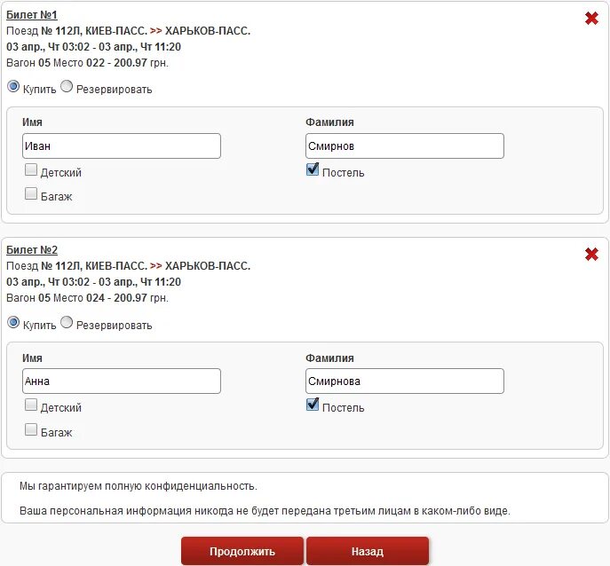
Task: Select Купить radio for ticket №2
Action: pos(13,322)
